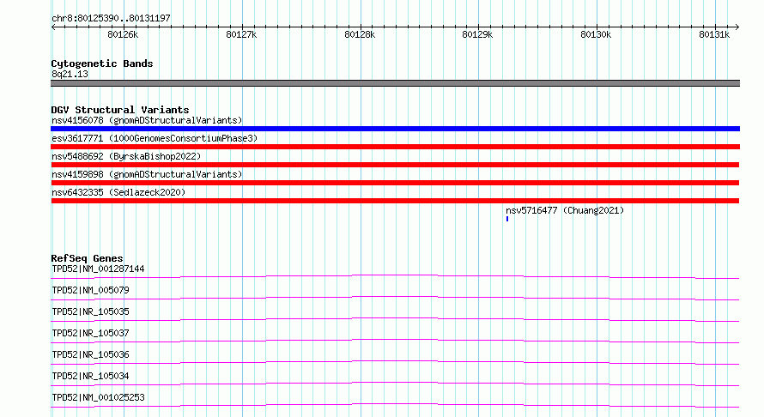Click the nsv4156078 gnomAD variant label

[147, 120]
